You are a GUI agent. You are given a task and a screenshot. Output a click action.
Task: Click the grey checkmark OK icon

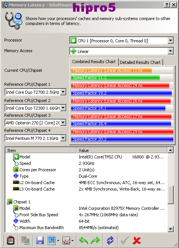tap(125, 240)
